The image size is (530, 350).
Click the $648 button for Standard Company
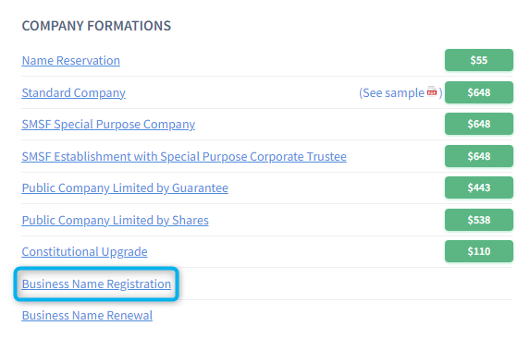(x=479, y=92)
